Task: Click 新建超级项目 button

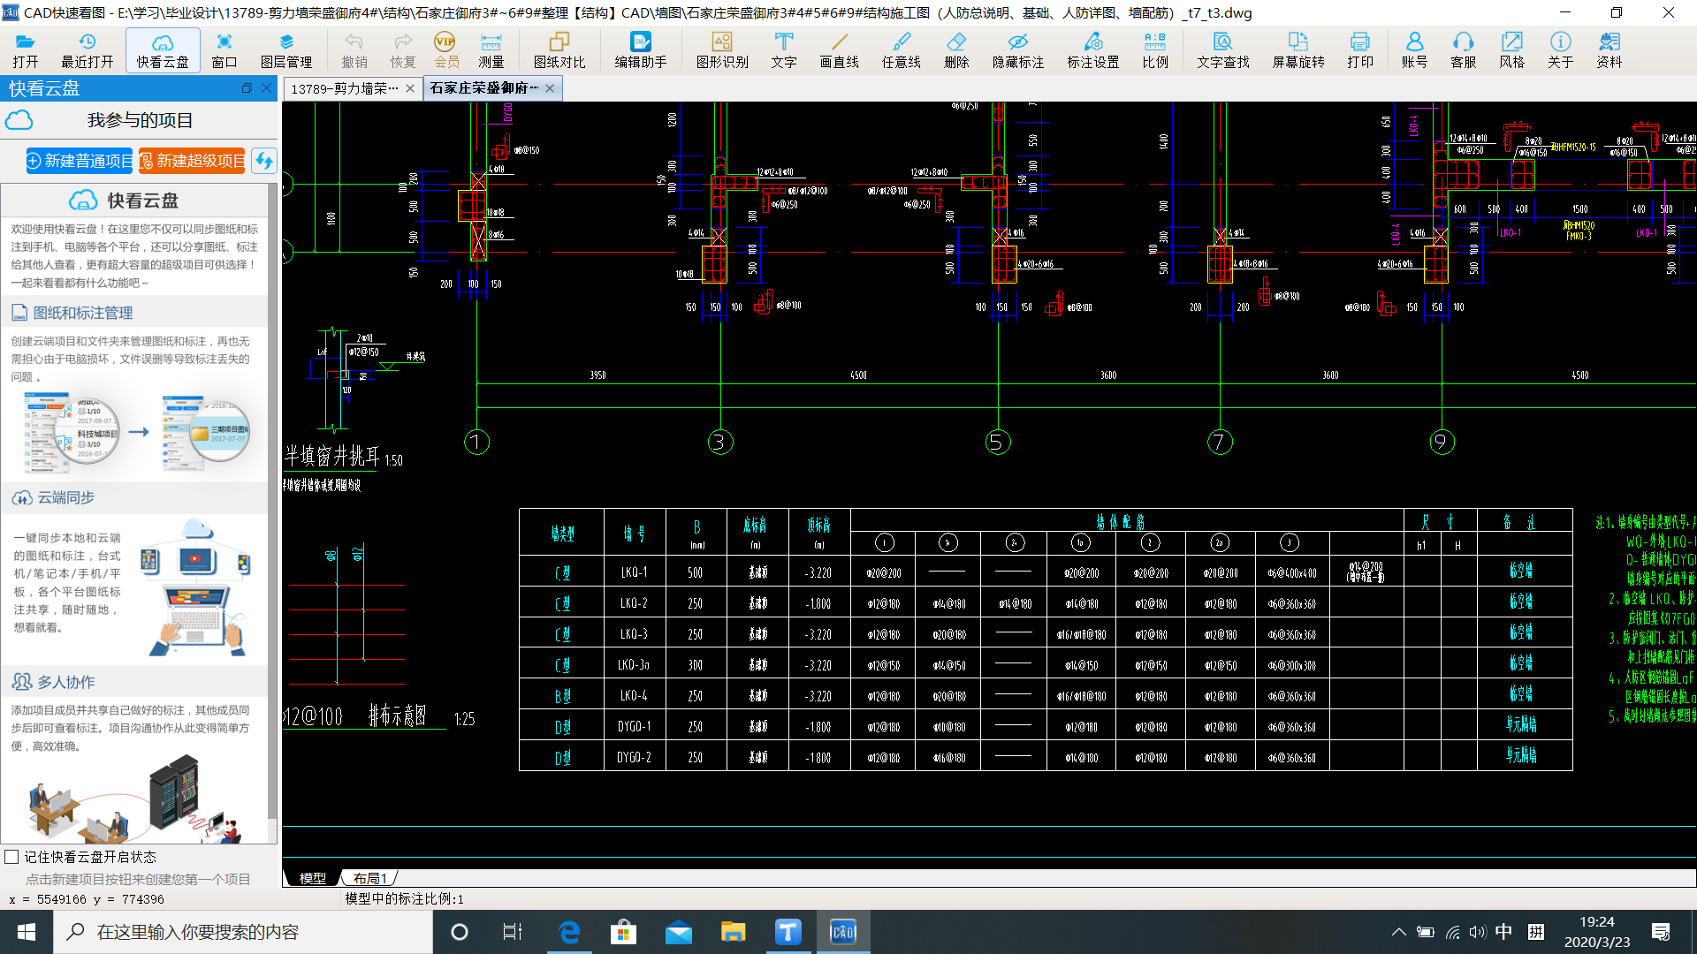Action: [x=192, y=161]
